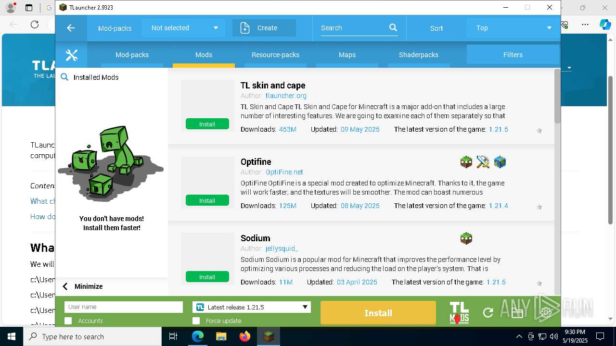Open the notification center icon
Screen dimensions: 616x346
click(x=600, y=336)
